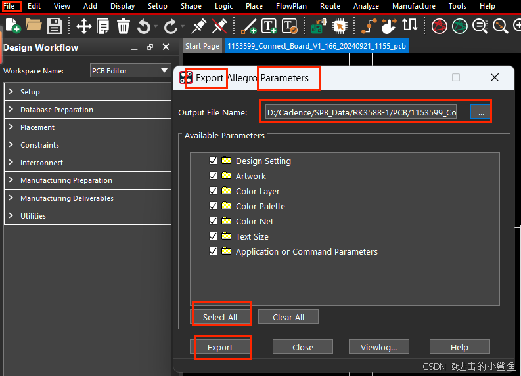Toggle the Color Layer checkbox

click(x=213, y=191)
